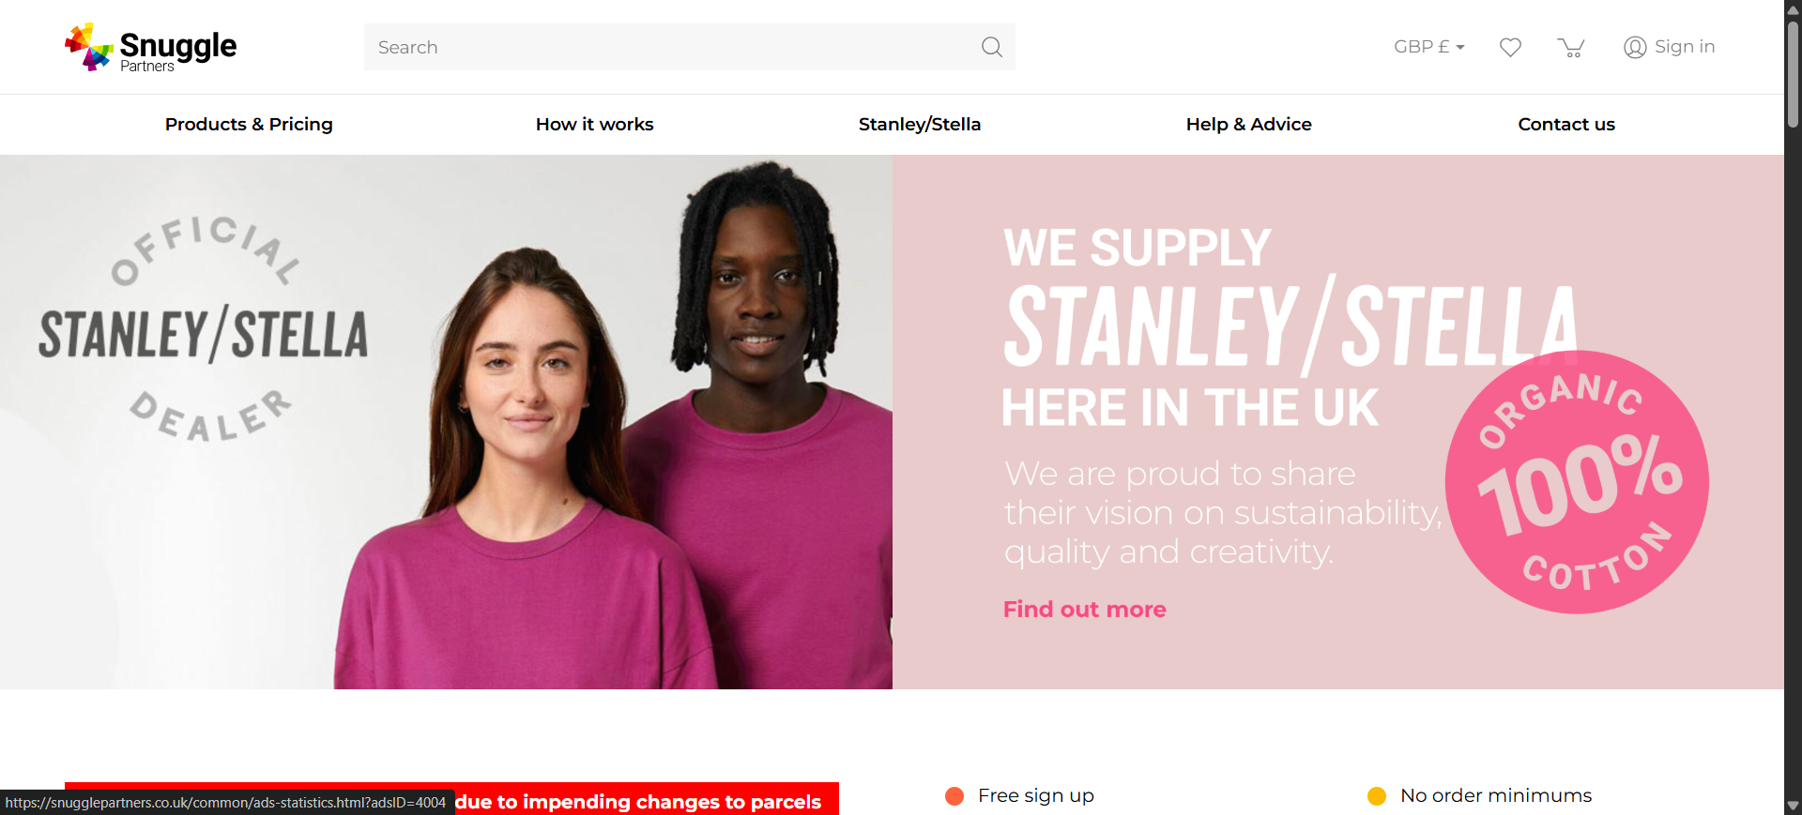Click the Find out more link
The image size is (1802, 815).
(x=1084, y=610)
